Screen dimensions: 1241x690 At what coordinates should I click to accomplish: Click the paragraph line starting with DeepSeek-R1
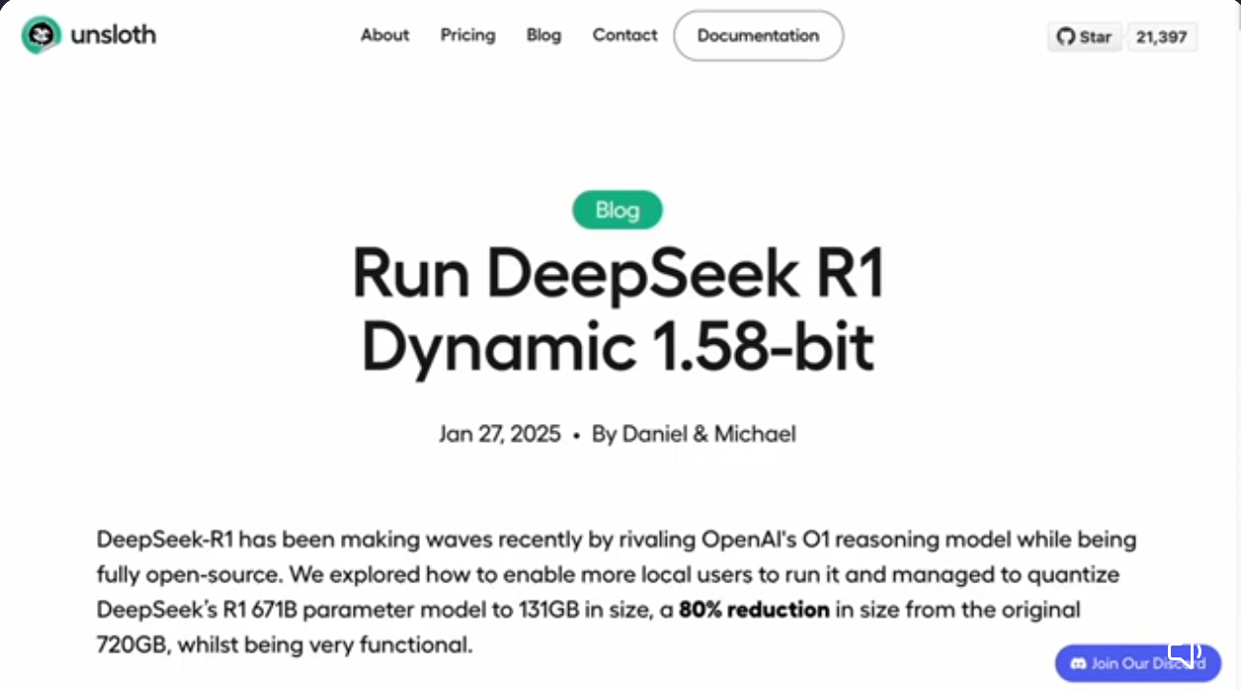[617, 540]
